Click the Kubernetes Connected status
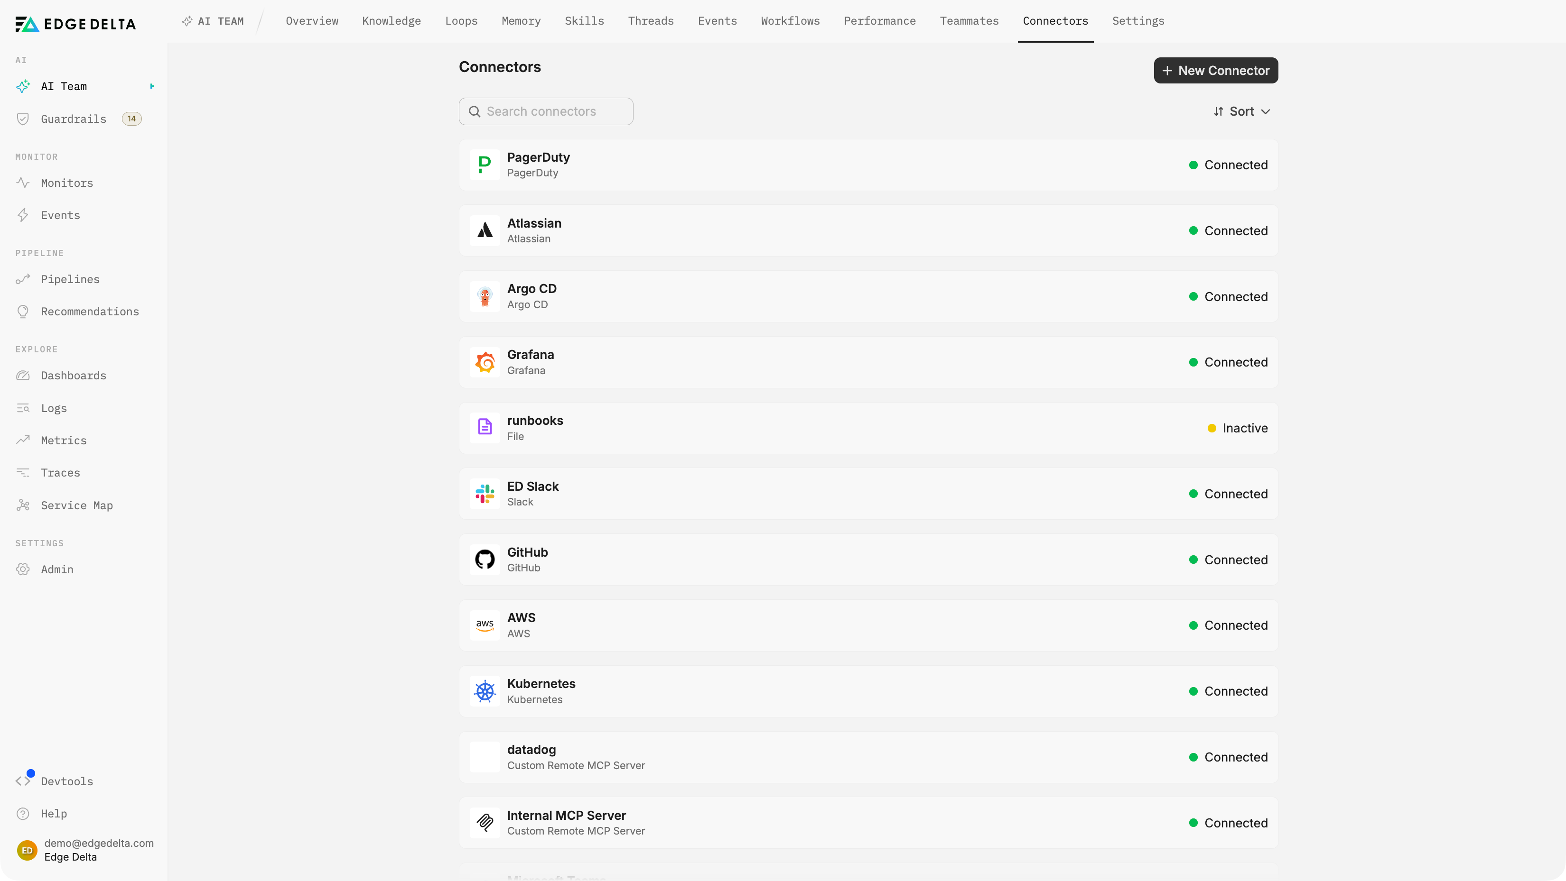Screen dimensions: 1566x881 1229,691
